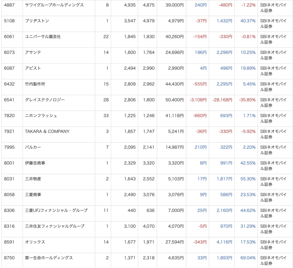
Task: Click オリックス profit 4,116円
Action: click(224, 242)
